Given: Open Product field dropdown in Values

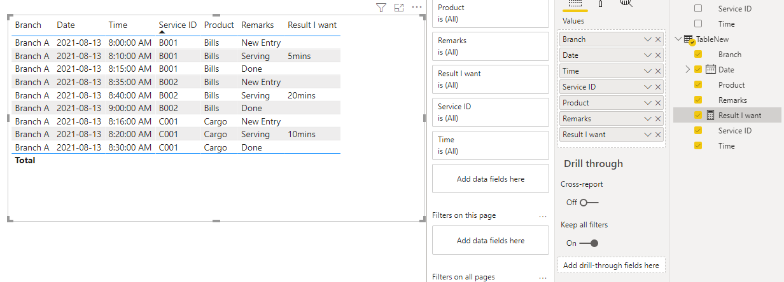Looking at the screenshot, I should click(648, 103).
